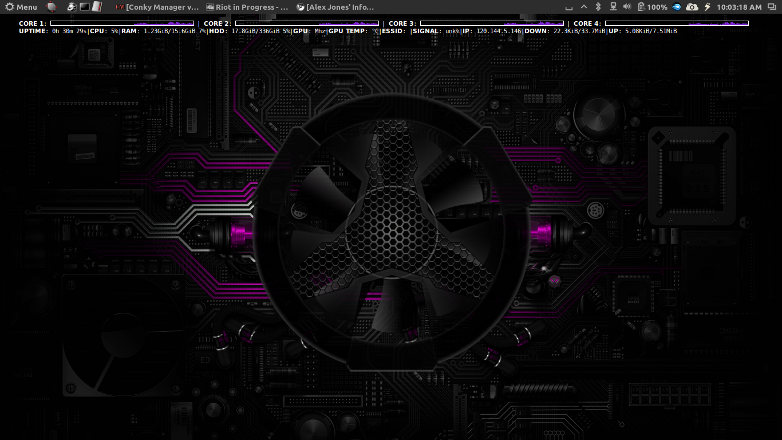Open the terminal launcher icon
This screenshot has height=440, width=782.
point(84,7)
